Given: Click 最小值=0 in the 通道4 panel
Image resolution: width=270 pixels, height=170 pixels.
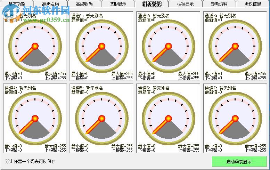Looking at the screenshot, I should tap(13, 146).
